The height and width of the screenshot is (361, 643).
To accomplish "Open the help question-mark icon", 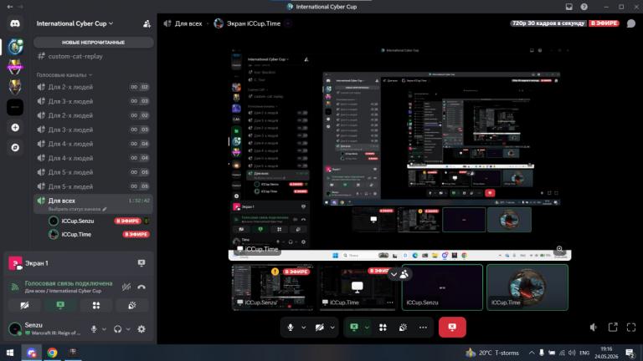I will [x=584, y=7].
